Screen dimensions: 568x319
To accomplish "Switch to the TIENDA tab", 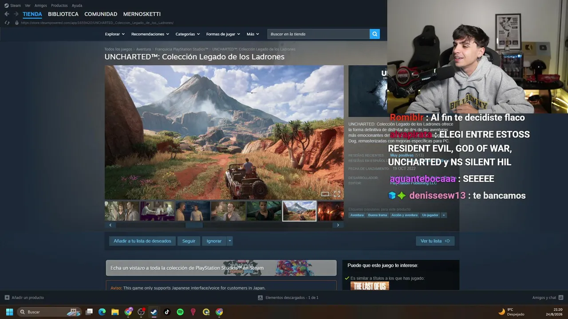I will [32, 14].
